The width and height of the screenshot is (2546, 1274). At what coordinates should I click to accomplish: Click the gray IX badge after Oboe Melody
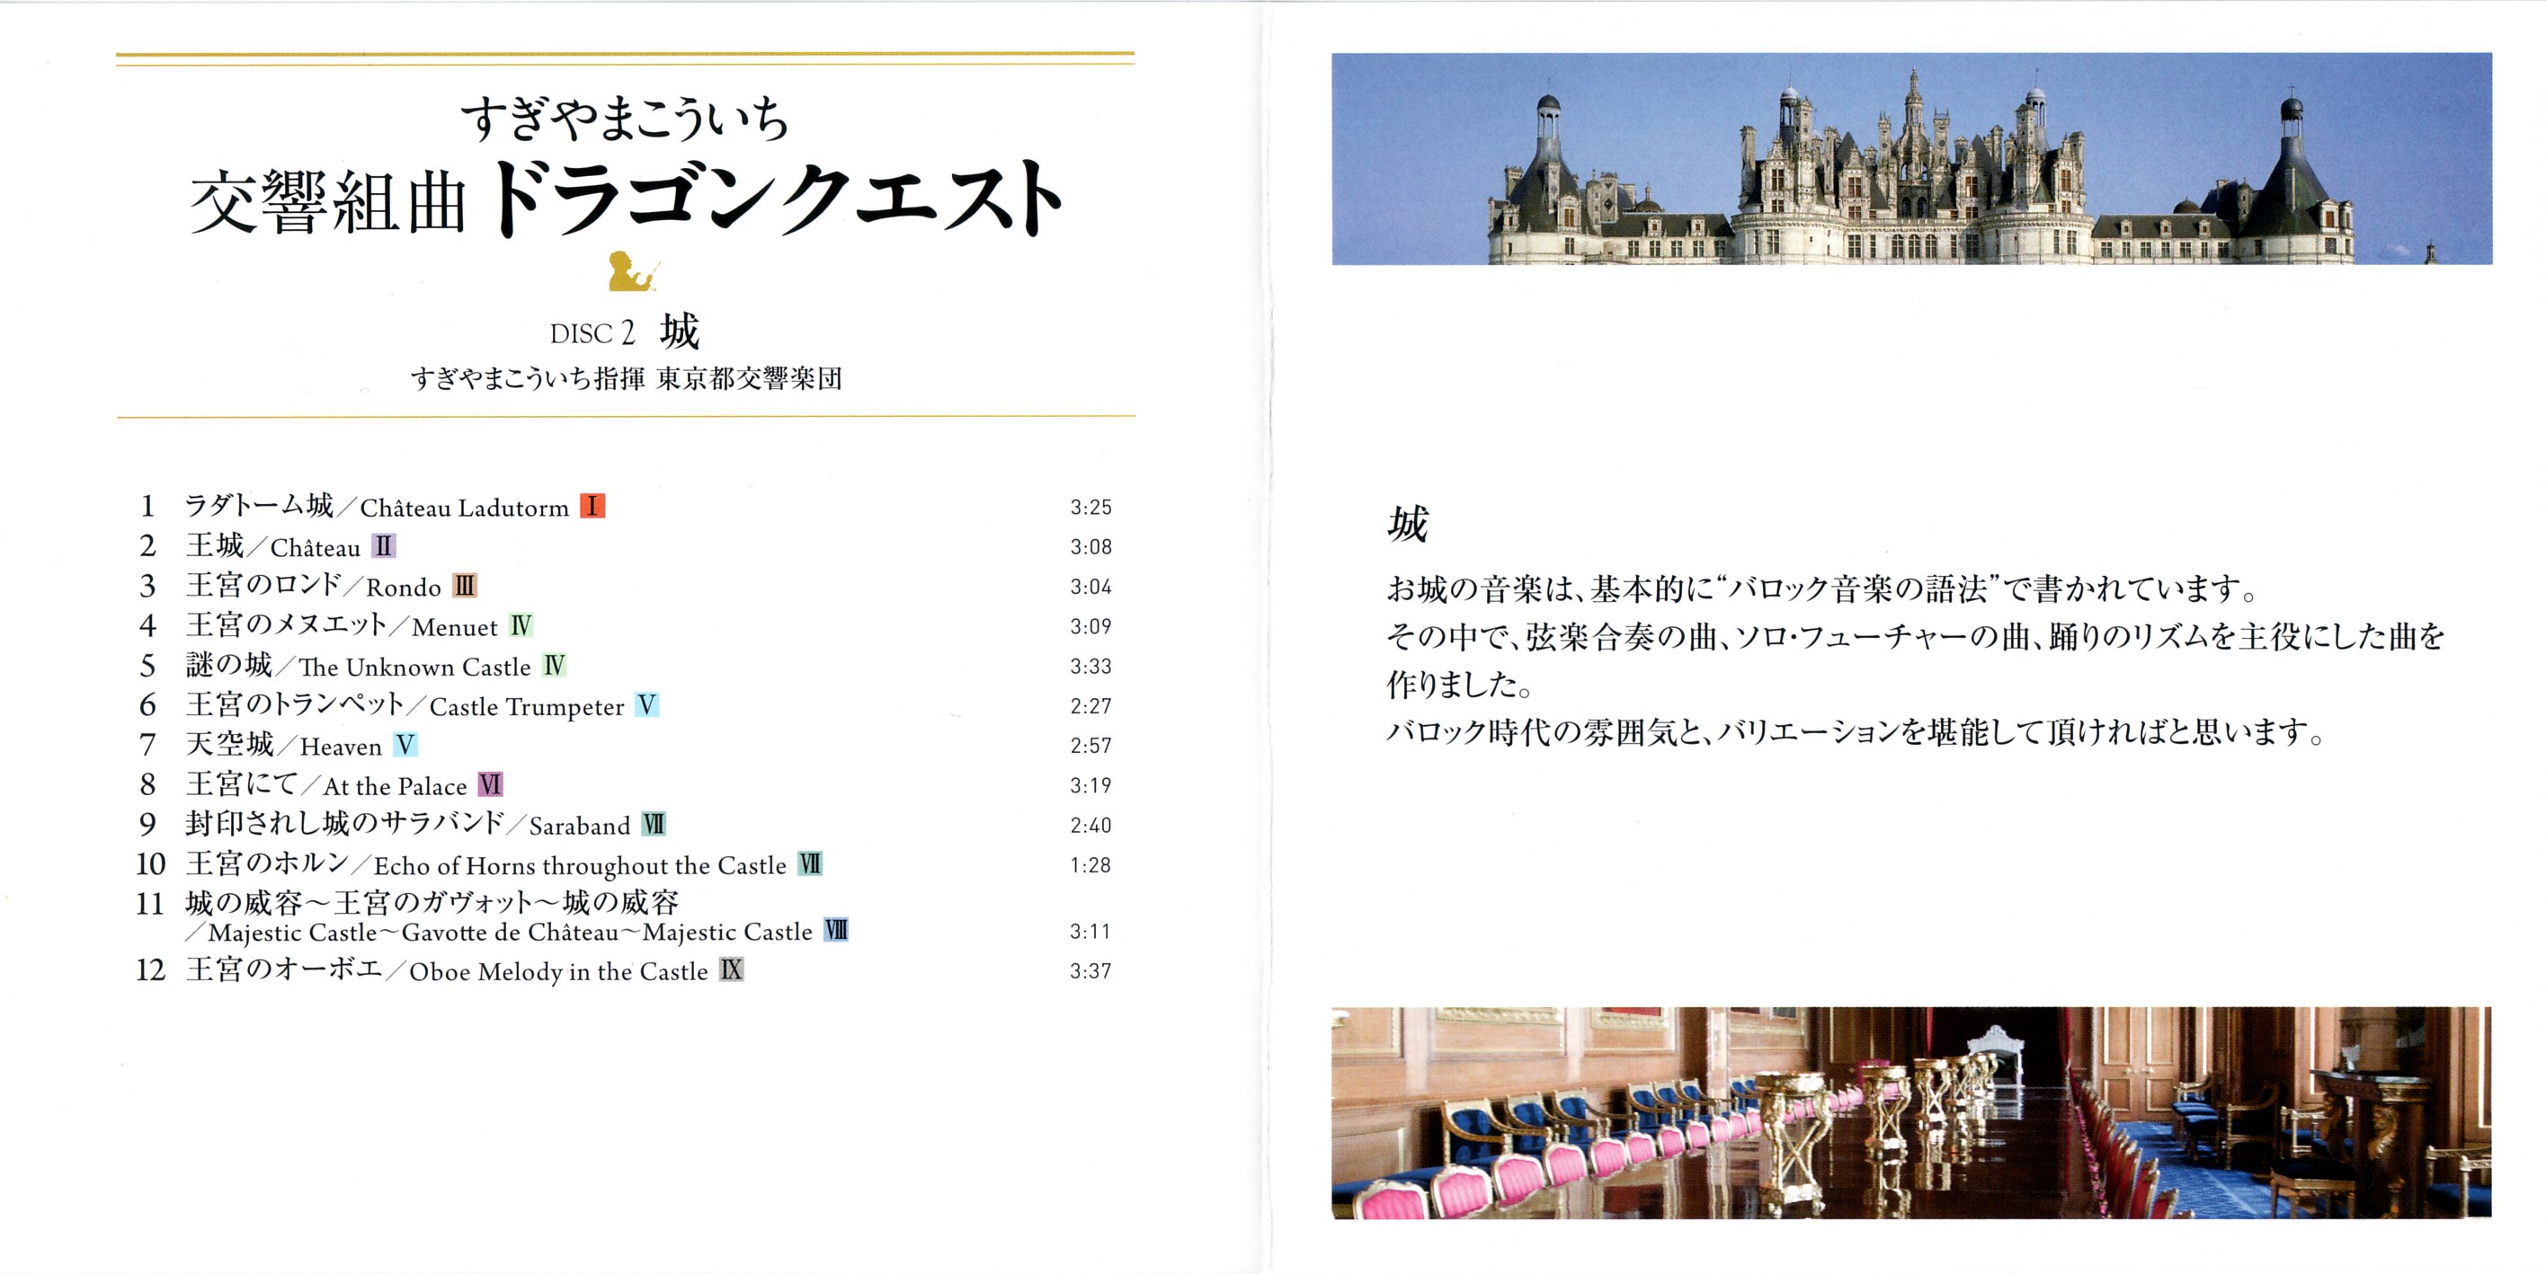[730, 969]
